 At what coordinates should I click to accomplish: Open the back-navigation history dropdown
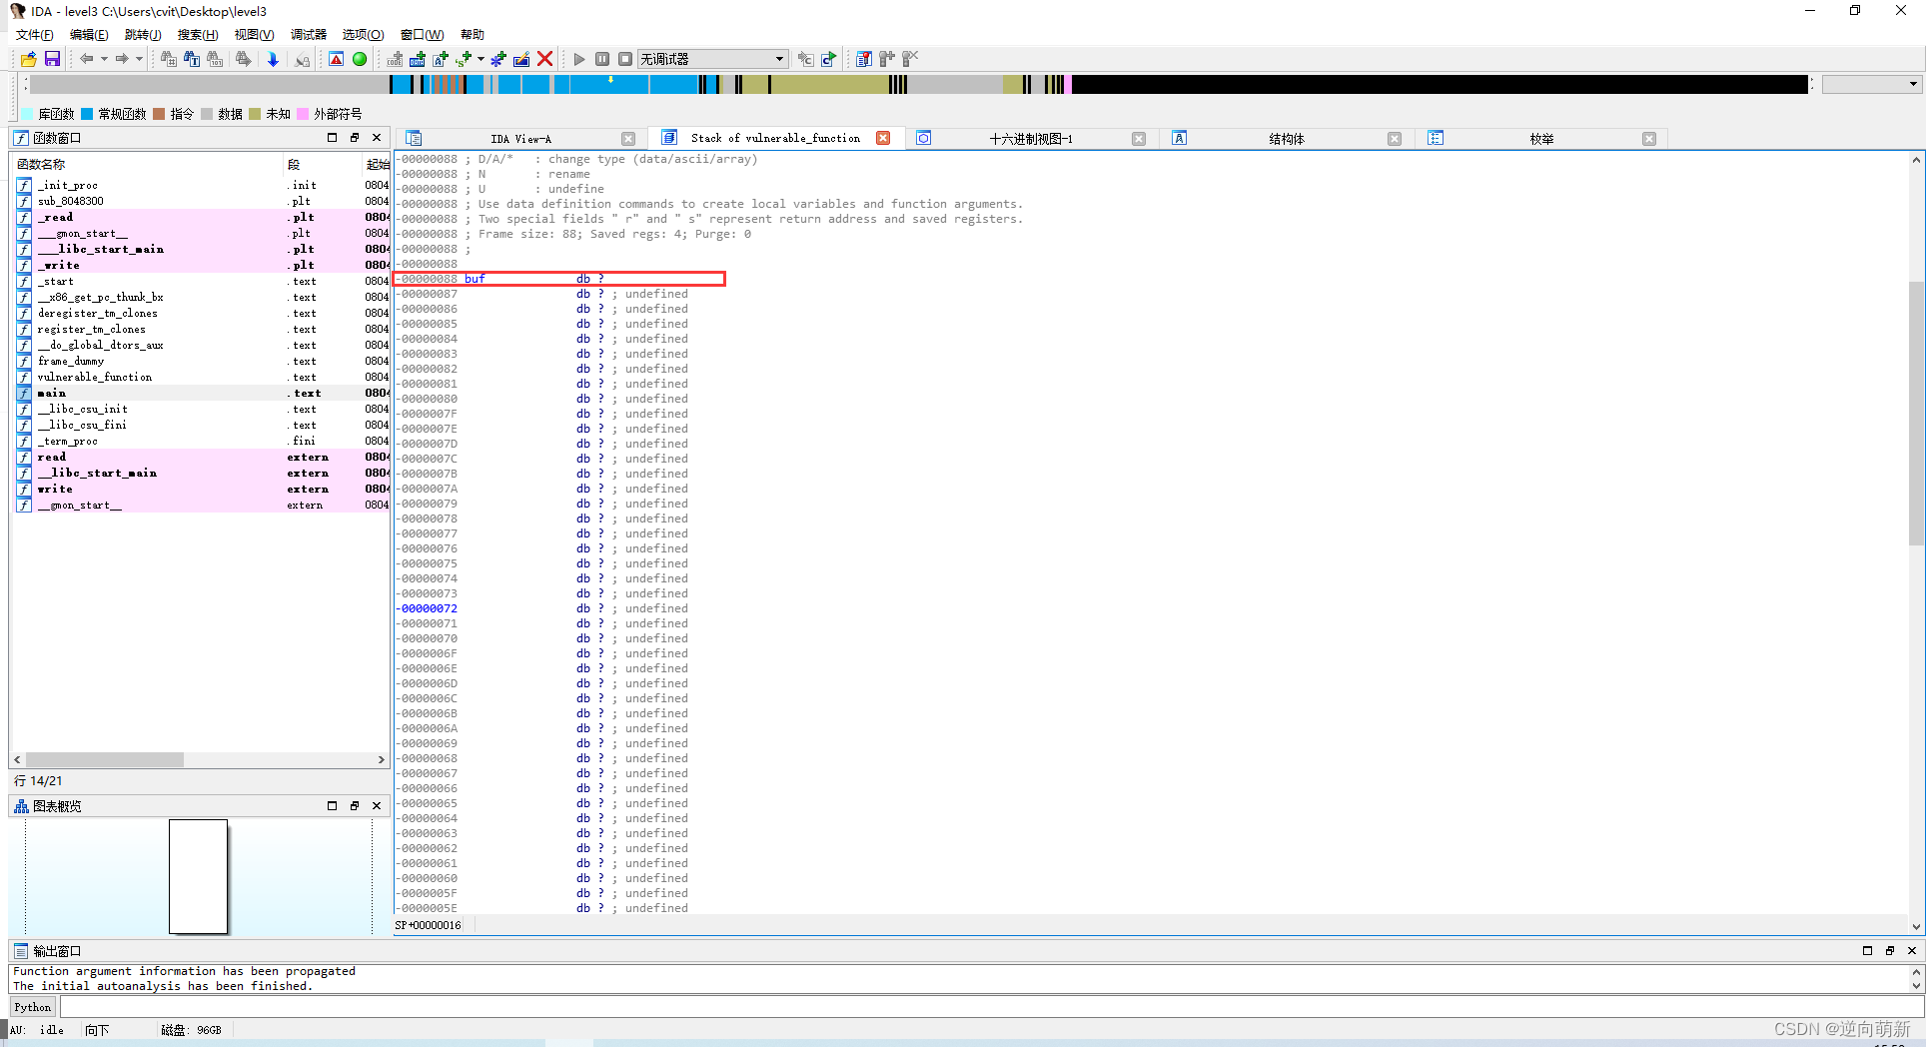click(x=104, y=59)
